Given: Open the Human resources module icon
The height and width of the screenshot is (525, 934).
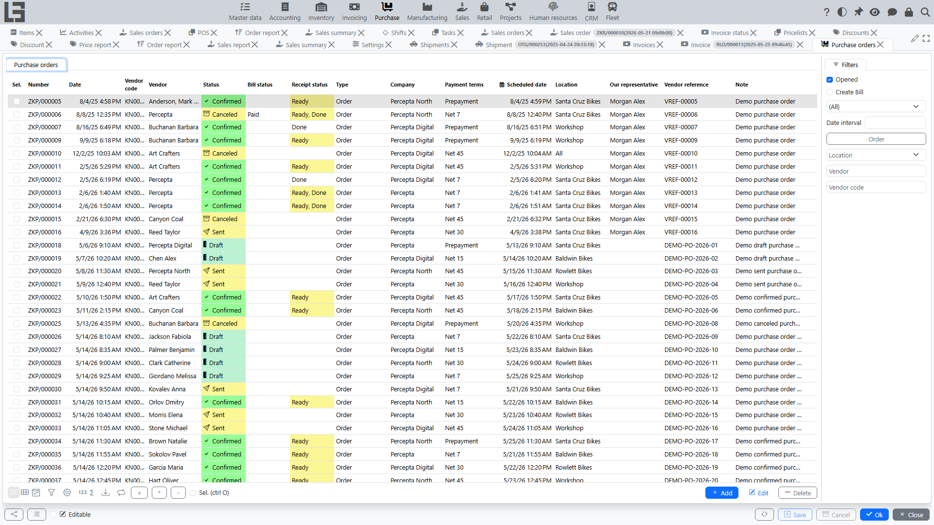Looking at the screenshot, I should (x=553, y=12).
